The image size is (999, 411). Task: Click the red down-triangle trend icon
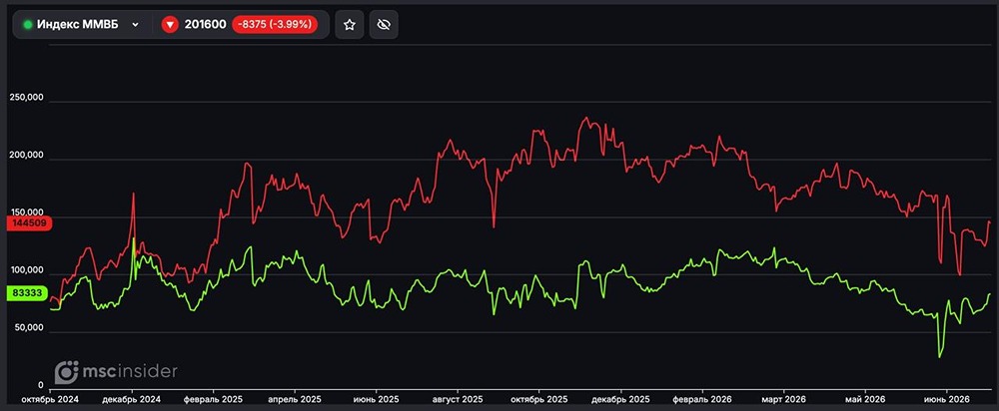[170, 25]
